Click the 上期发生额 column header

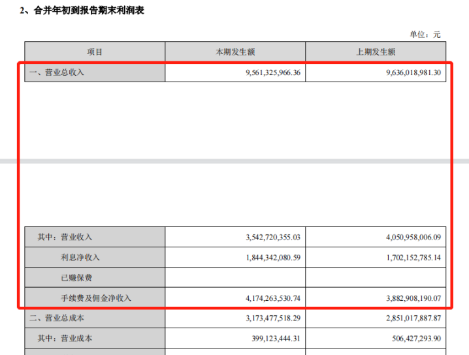376,52
